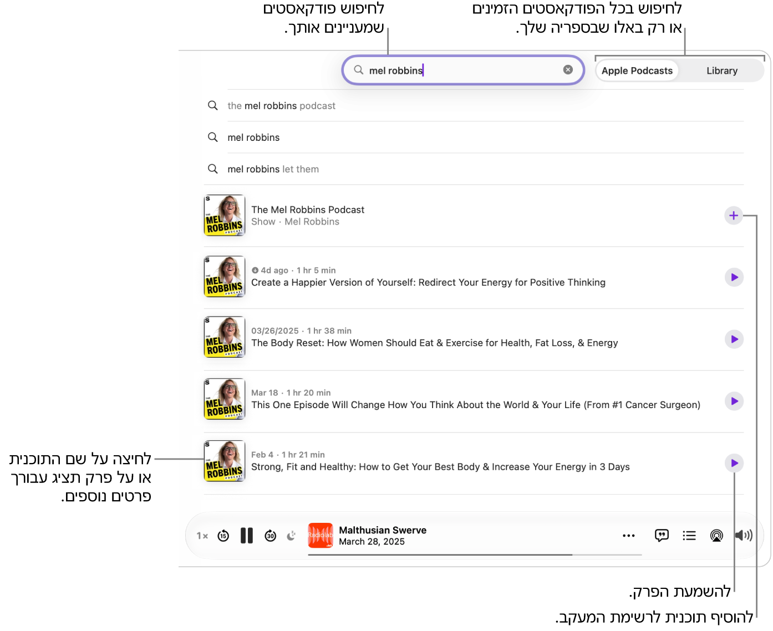The width and height of the screenshot is (773, 631).
Task: Play The Body Reset episode
Action: pos(734,339)
